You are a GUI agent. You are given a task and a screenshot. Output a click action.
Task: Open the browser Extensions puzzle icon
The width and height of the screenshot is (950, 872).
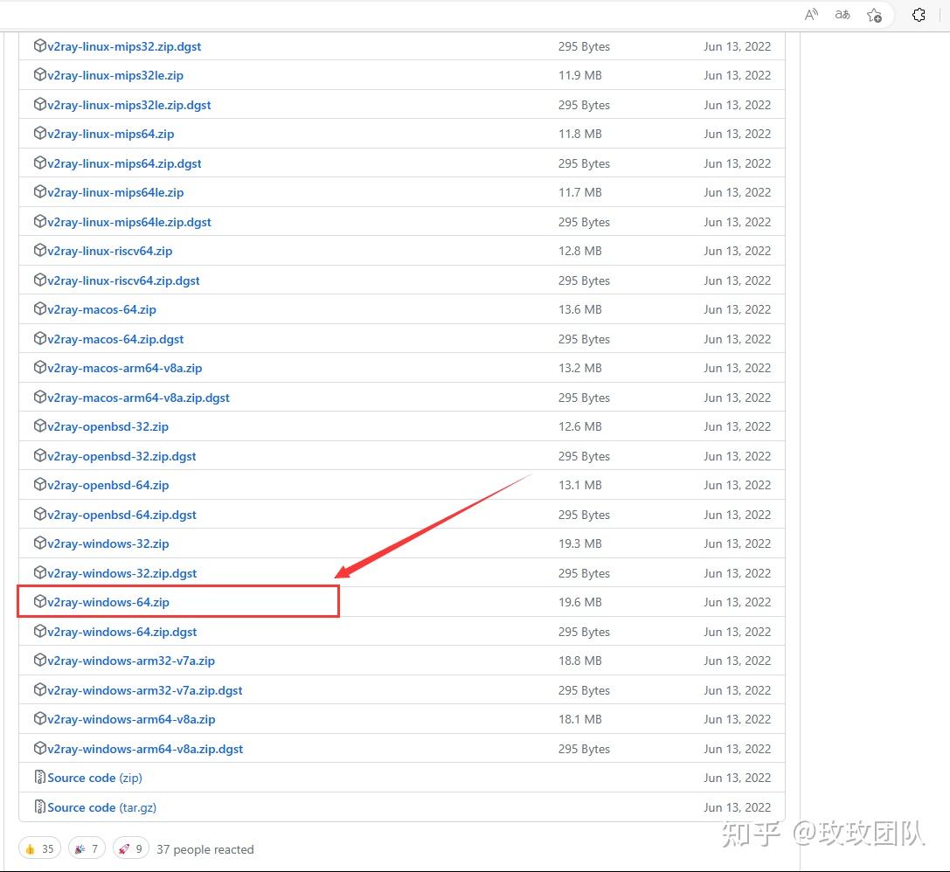click(919, 15)
